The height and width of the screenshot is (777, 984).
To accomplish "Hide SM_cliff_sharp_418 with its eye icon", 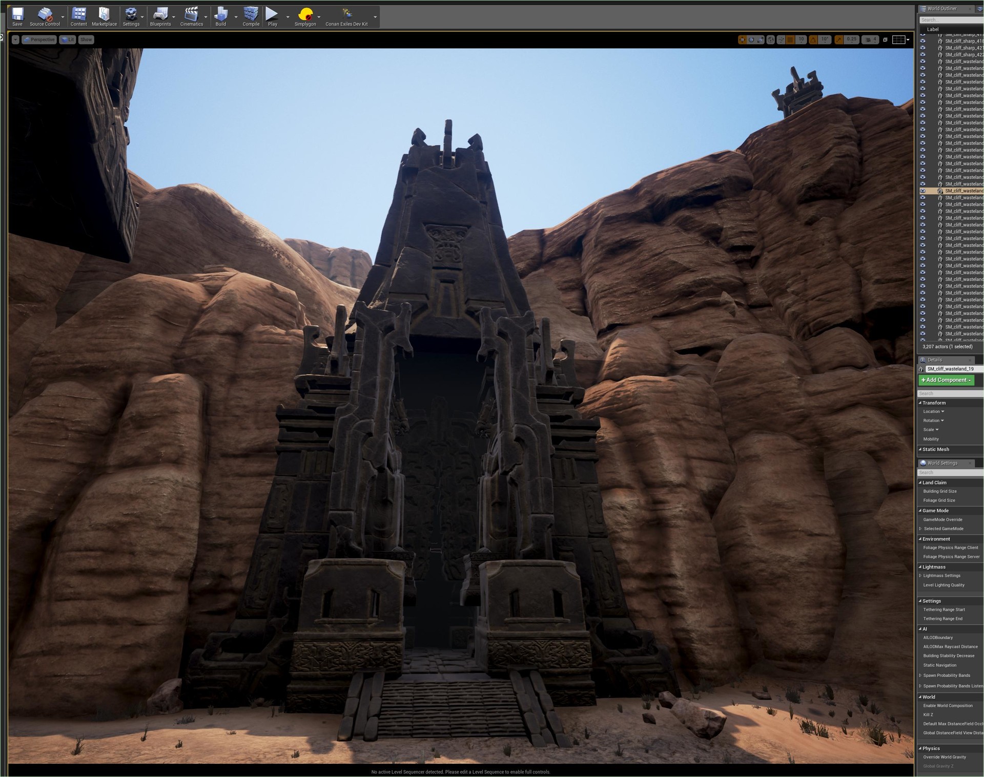I will (x=922, y=41).
